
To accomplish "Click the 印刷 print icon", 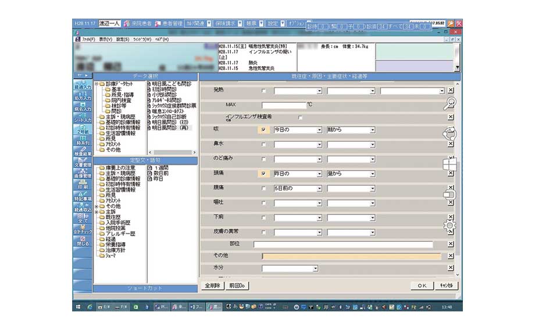I will point(83,185).
